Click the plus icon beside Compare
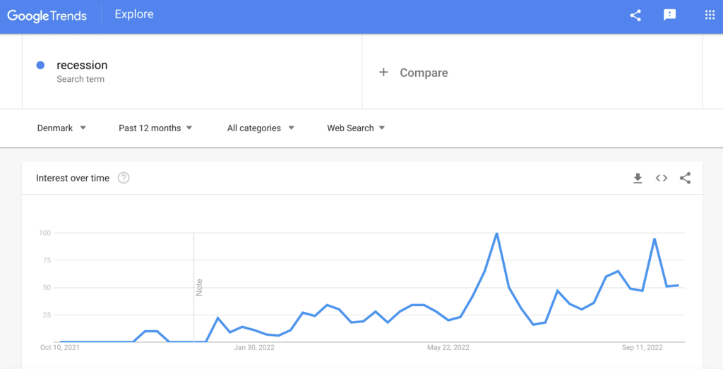723x369 pixels. tap(383, 72)
